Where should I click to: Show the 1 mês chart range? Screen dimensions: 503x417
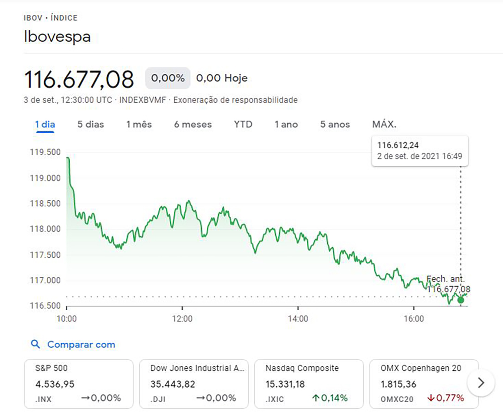click(x=139, y=124)
